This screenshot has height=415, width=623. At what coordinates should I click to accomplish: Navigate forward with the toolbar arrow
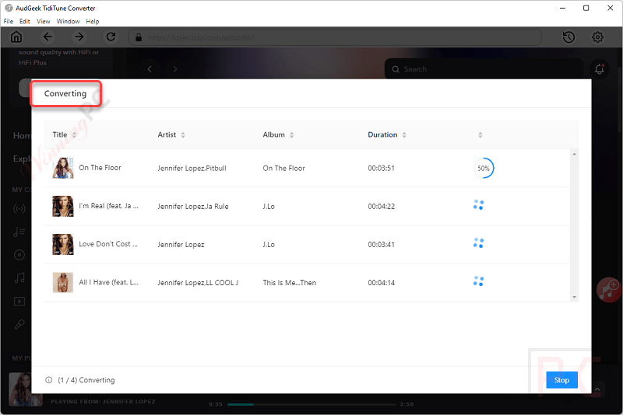(79, 37)
